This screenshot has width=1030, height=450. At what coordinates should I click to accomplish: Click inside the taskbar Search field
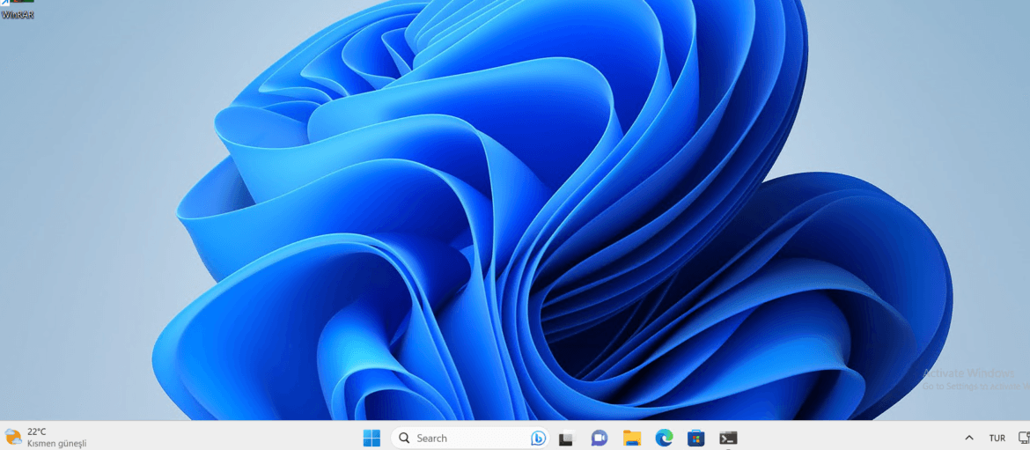tap(467, 438)
